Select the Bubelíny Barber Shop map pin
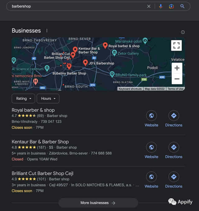The image size is (199, 211). 69,66
